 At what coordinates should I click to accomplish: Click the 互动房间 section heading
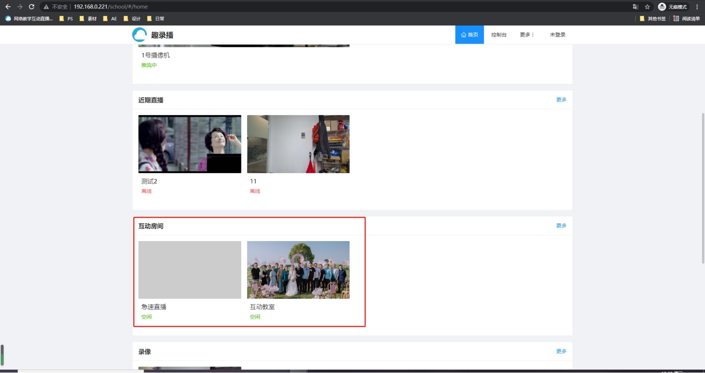(x=151, y=226)
